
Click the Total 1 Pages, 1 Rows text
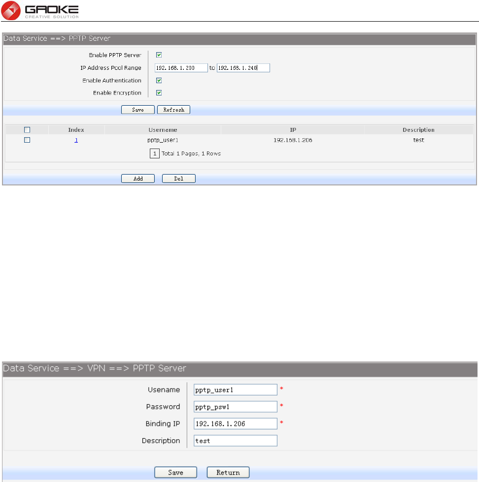coord(191,153)
